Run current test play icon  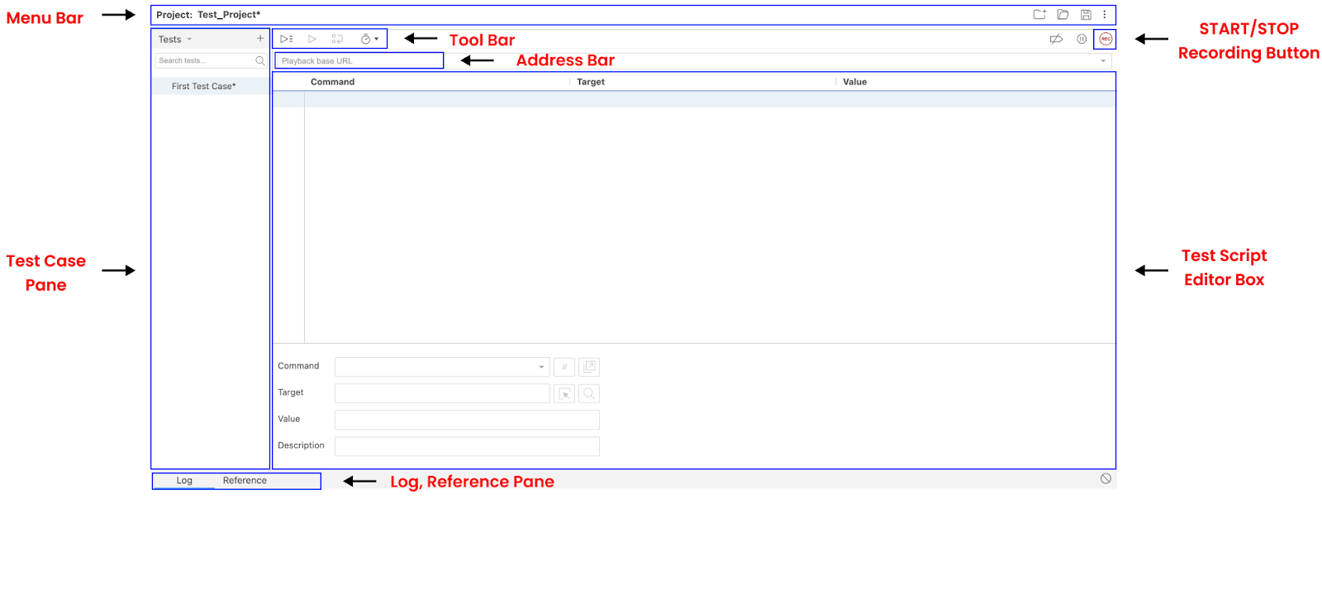point(311,39)
